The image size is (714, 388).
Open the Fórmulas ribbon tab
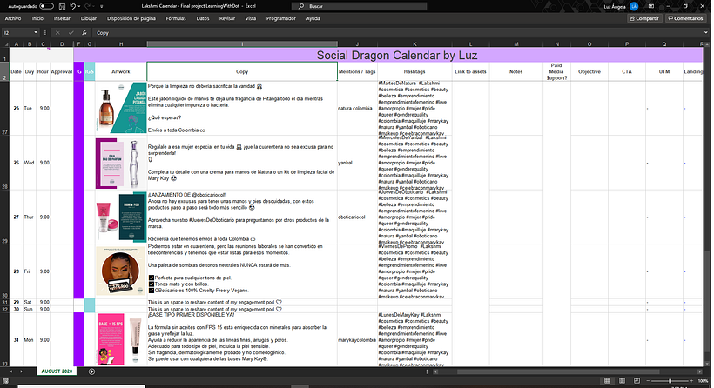[x=176, y=18]
